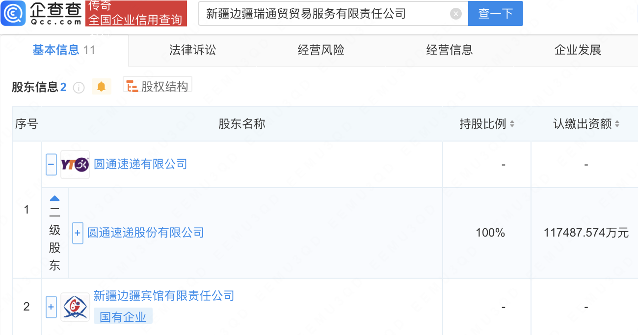Clear the search field with the X icon
Screen dimensions: 638x335
pos(456,14)
